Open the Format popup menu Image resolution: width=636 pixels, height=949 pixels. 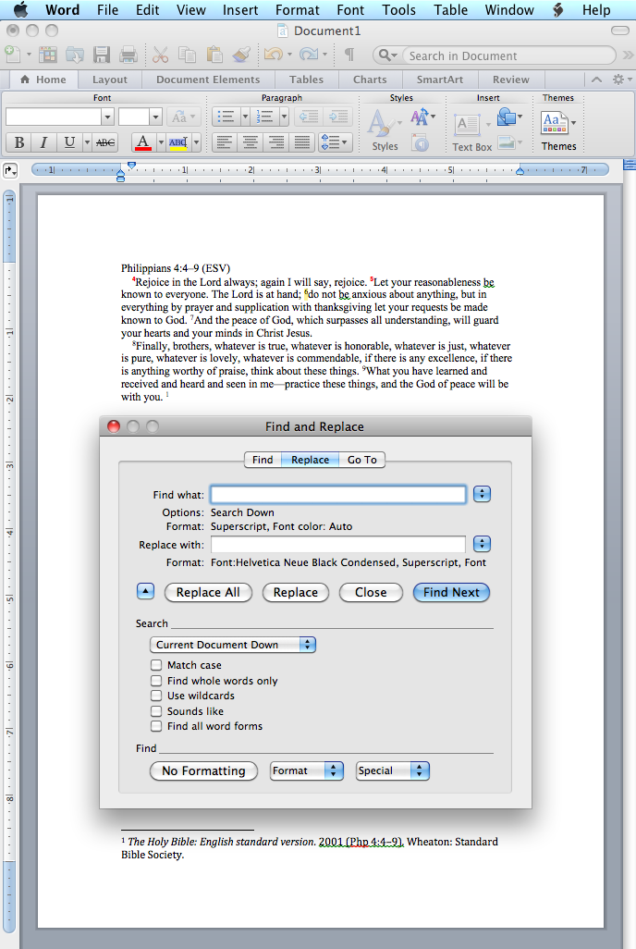tap(307, 770)
